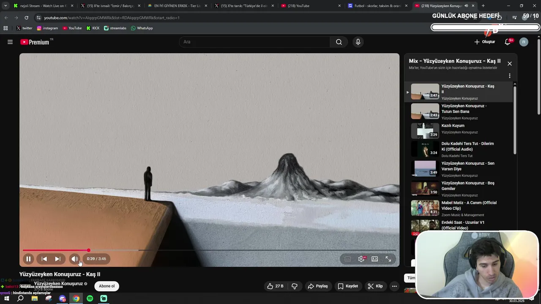Select Dolu Kadehi Ters Tut - Dilerim Ki

point(458,150)
